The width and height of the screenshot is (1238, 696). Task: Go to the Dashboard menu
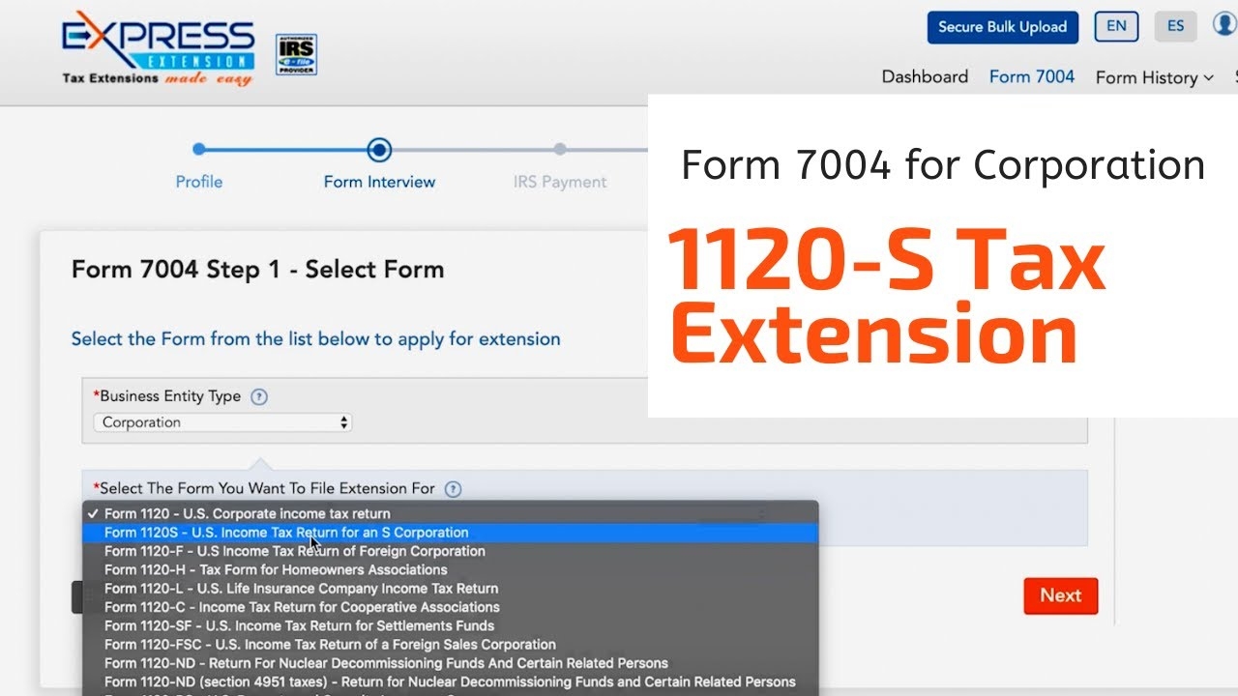coord(925,76)
